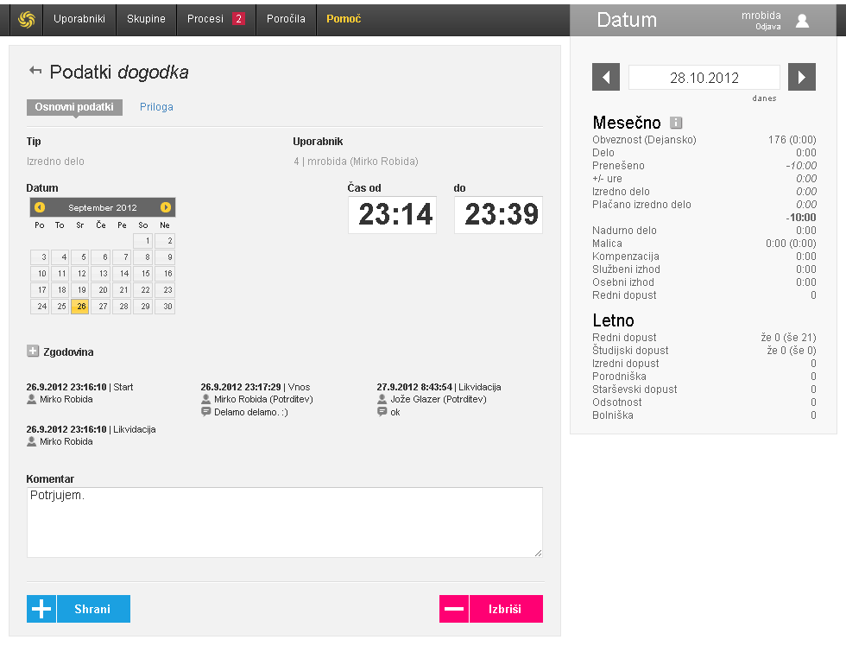Click the Čas od time 23:14
Screen dimensions: 846x646
[393, 215]
